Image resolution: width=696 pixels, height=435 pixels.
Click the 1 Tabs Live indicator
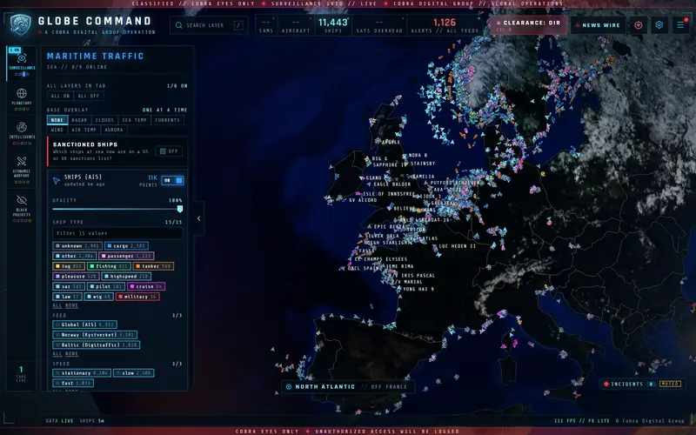pos(21,374)
